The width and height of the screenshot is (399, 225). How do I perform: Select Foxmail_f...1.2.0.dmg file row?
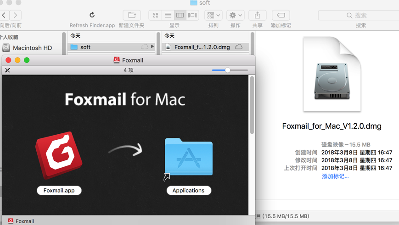coord(205,47)
